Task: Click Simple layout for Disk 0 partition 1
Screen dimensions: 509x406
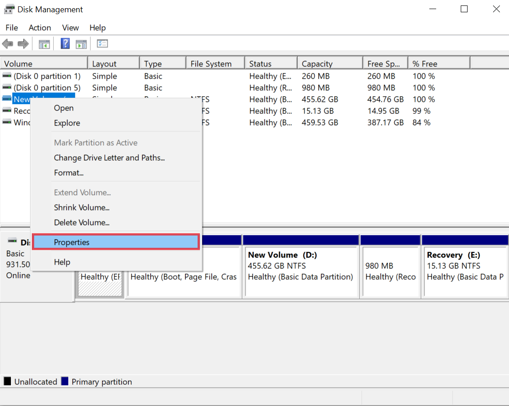Action: [x=105, y=76]
